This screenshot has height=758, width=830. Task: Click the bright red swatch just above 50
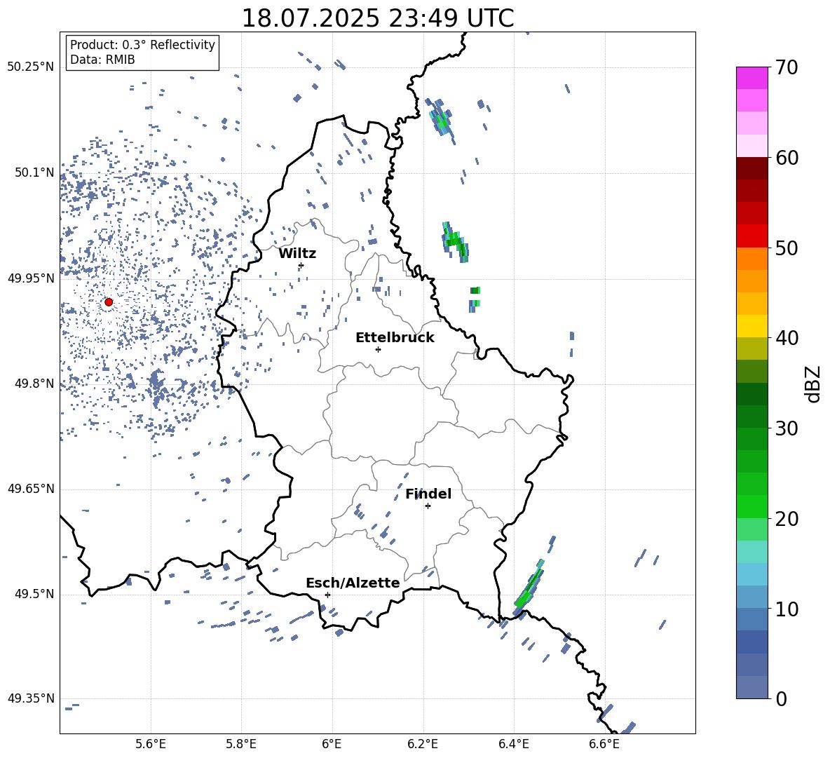[751, 236]
